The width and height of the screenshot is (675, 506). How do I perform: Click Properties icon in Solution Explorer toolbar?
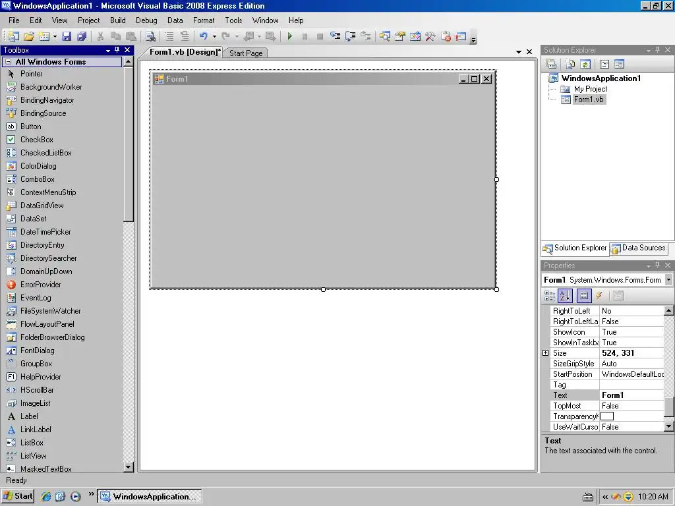tap(551, 64)
